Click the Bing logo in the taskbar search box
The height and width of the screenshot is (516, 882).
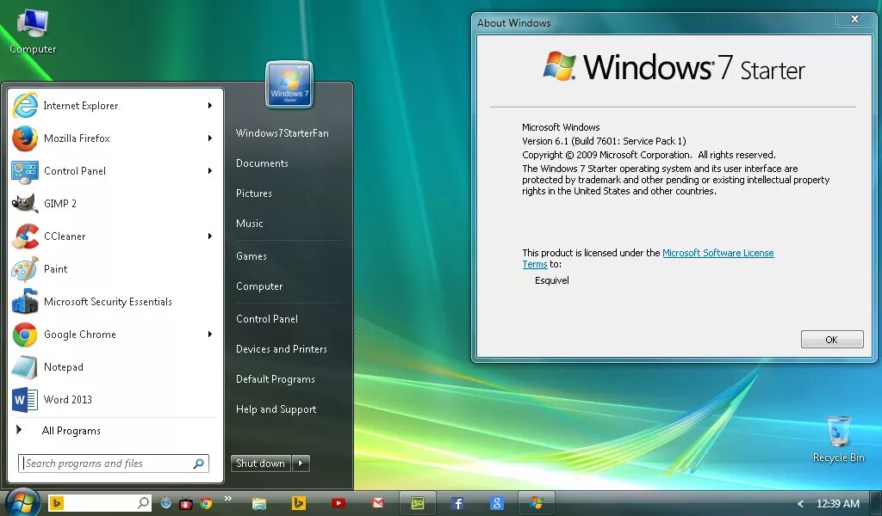coord(56,503)
